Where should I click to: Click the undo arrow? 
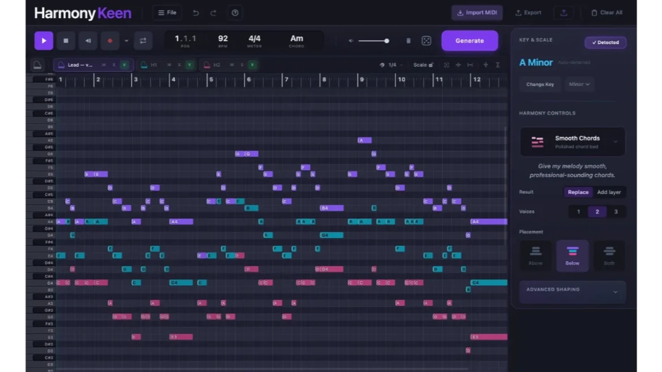[195, 12]
